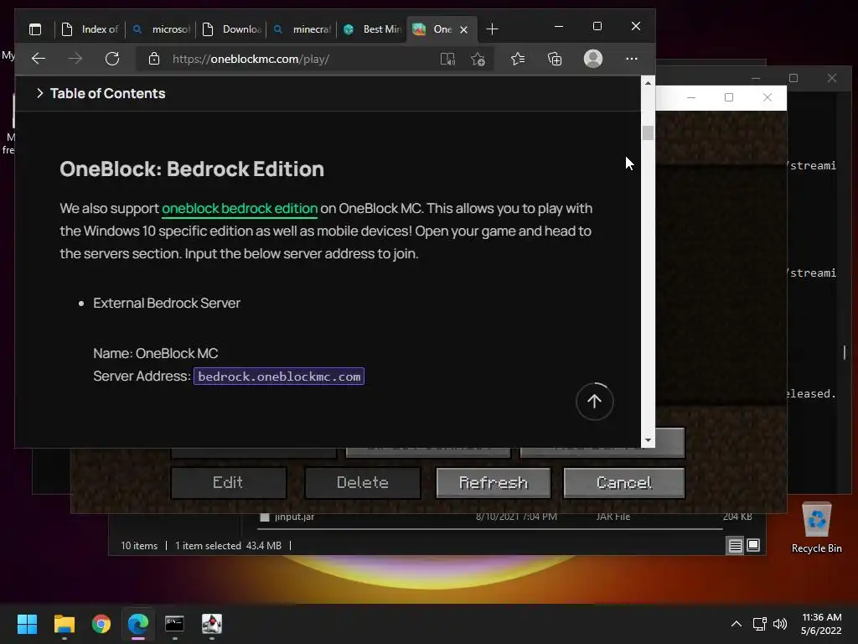Switch File Explorer to details view
This screenshot has height=644, width=858.
(x=736, y=545)
